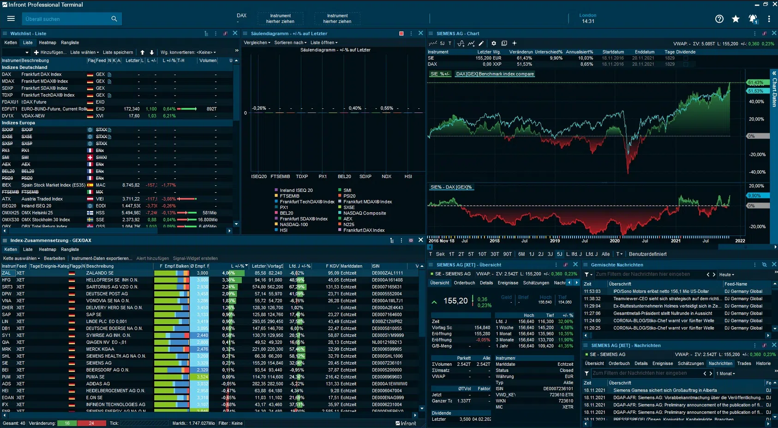
Task: Open Index-Zusammensetzung panel options kebab
Action: coord(401,240)
